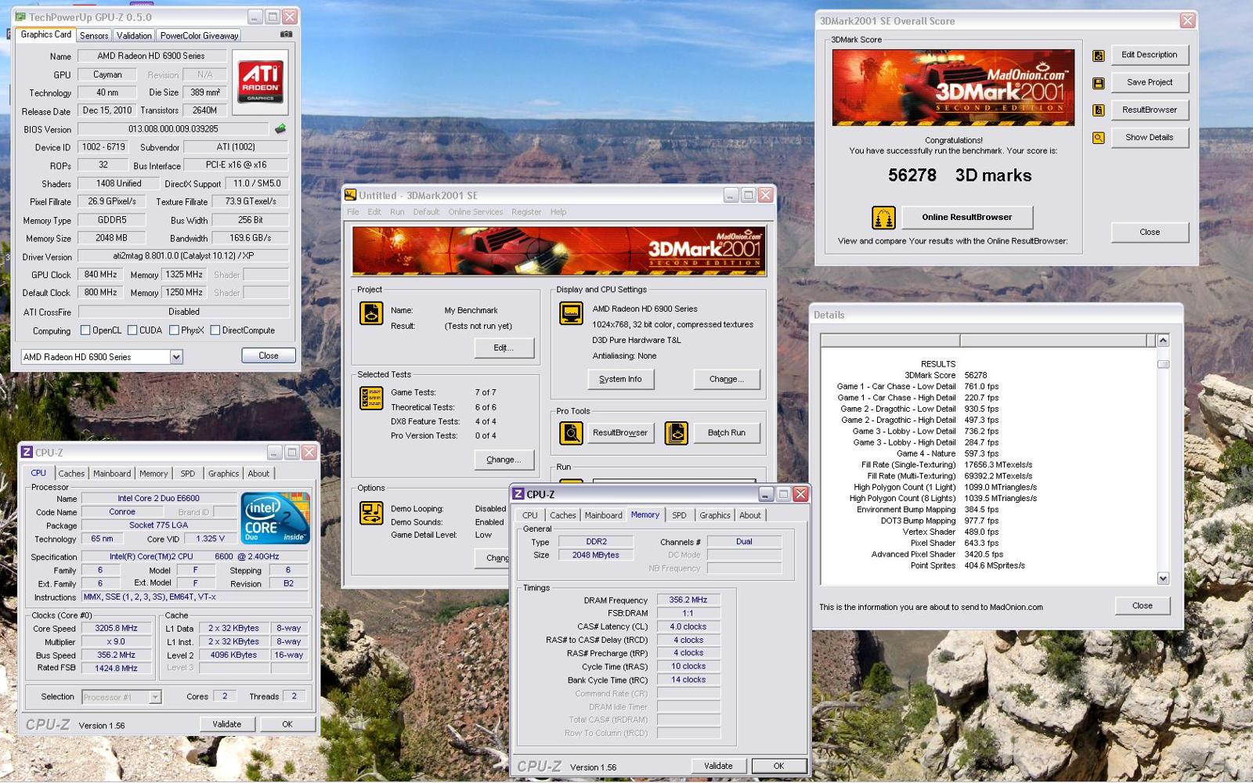Click the Details list scroll up arrow

click(x=1163, y=340)
